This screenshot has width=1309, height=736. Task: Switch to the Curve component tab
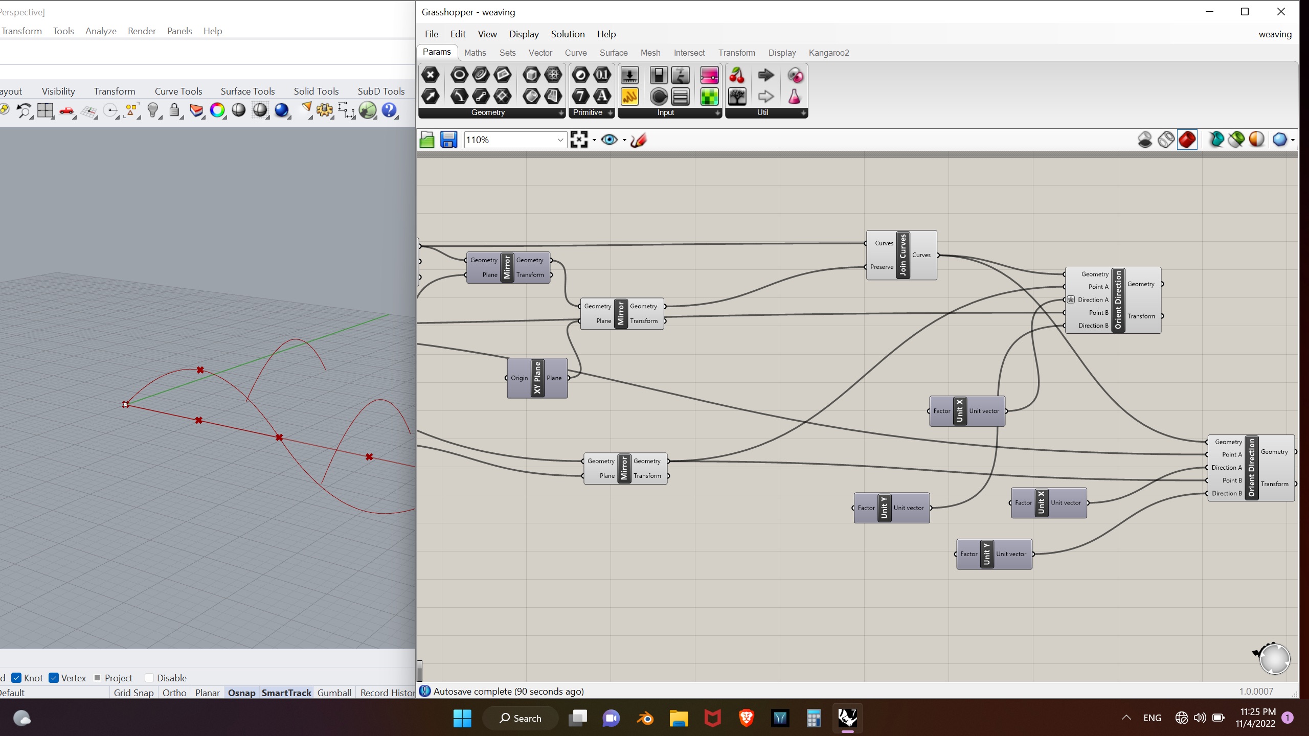click(x=576, y=53)
